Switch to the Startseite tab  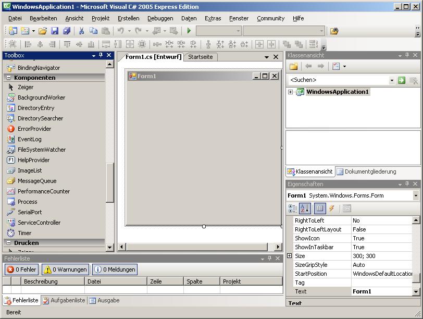pos(201,57)
